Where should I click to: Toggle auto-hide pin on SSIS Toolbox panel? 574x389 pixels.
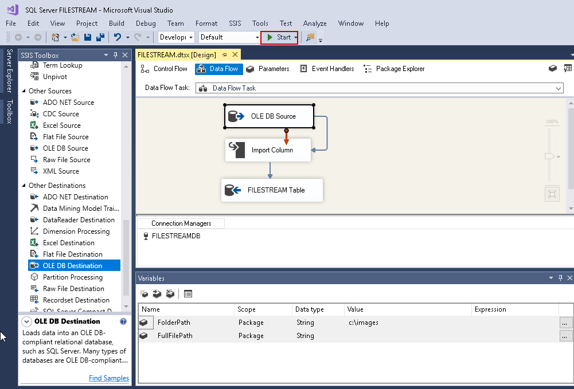(x=116, y=55)
